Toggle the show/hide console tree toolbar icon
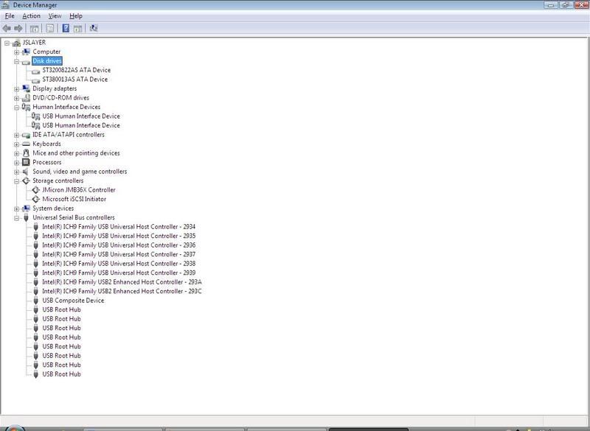Screen dimensions: 590x431 coord(34,28)
